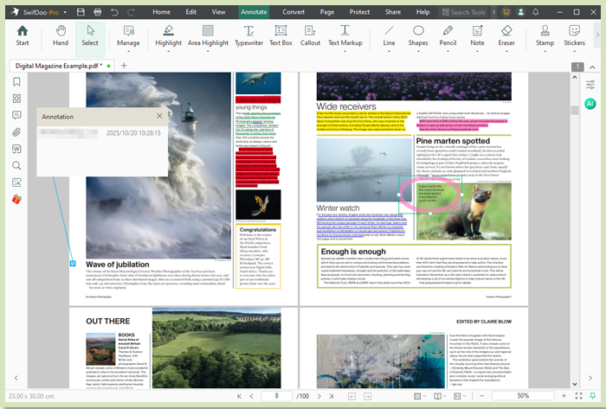Open the bookmarks sidebar panel
The width and height of the screenshot is (606, 409).
coord(16,82)
